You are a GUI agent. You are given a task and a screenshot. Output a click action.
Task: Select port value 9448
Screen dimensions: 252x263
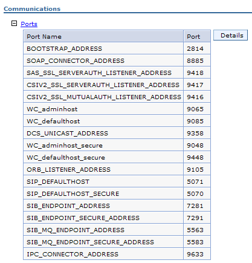[x=195, y=157]
